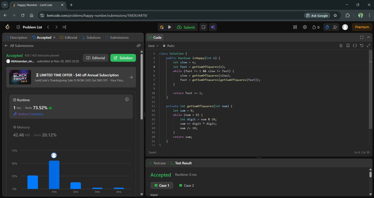Viewport: 374px width, 198px height.
Task: Click the format code lines icon
Action: pos(341,46)
